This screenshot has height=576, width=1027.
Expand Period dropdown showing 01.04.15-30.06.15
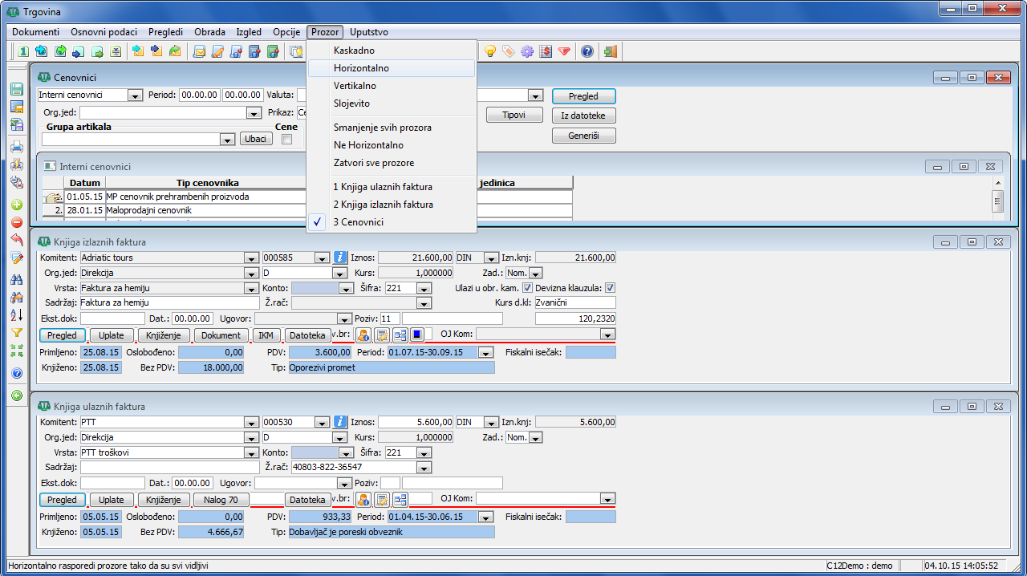[485, 517]
